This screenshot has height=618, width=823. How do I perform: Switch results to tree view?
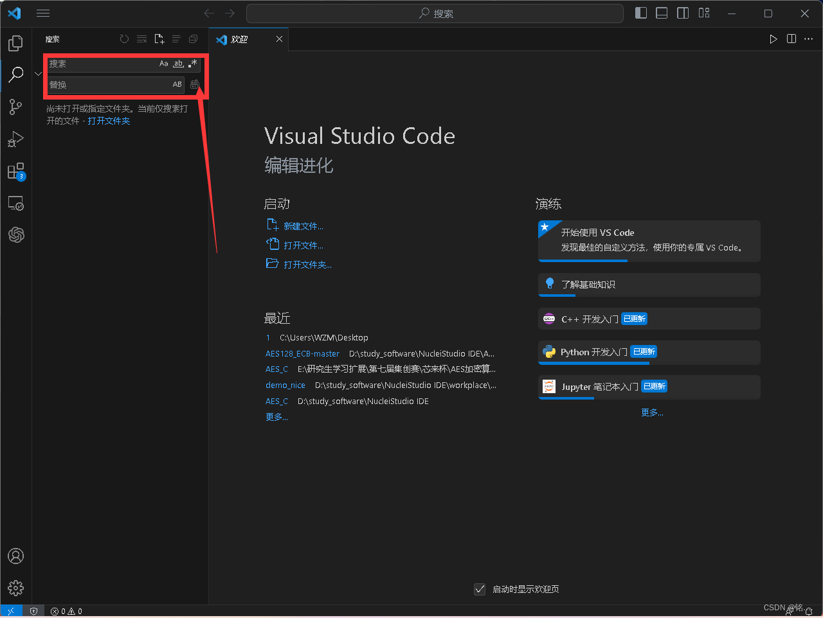pyautogui.click(x=176, y=39)
